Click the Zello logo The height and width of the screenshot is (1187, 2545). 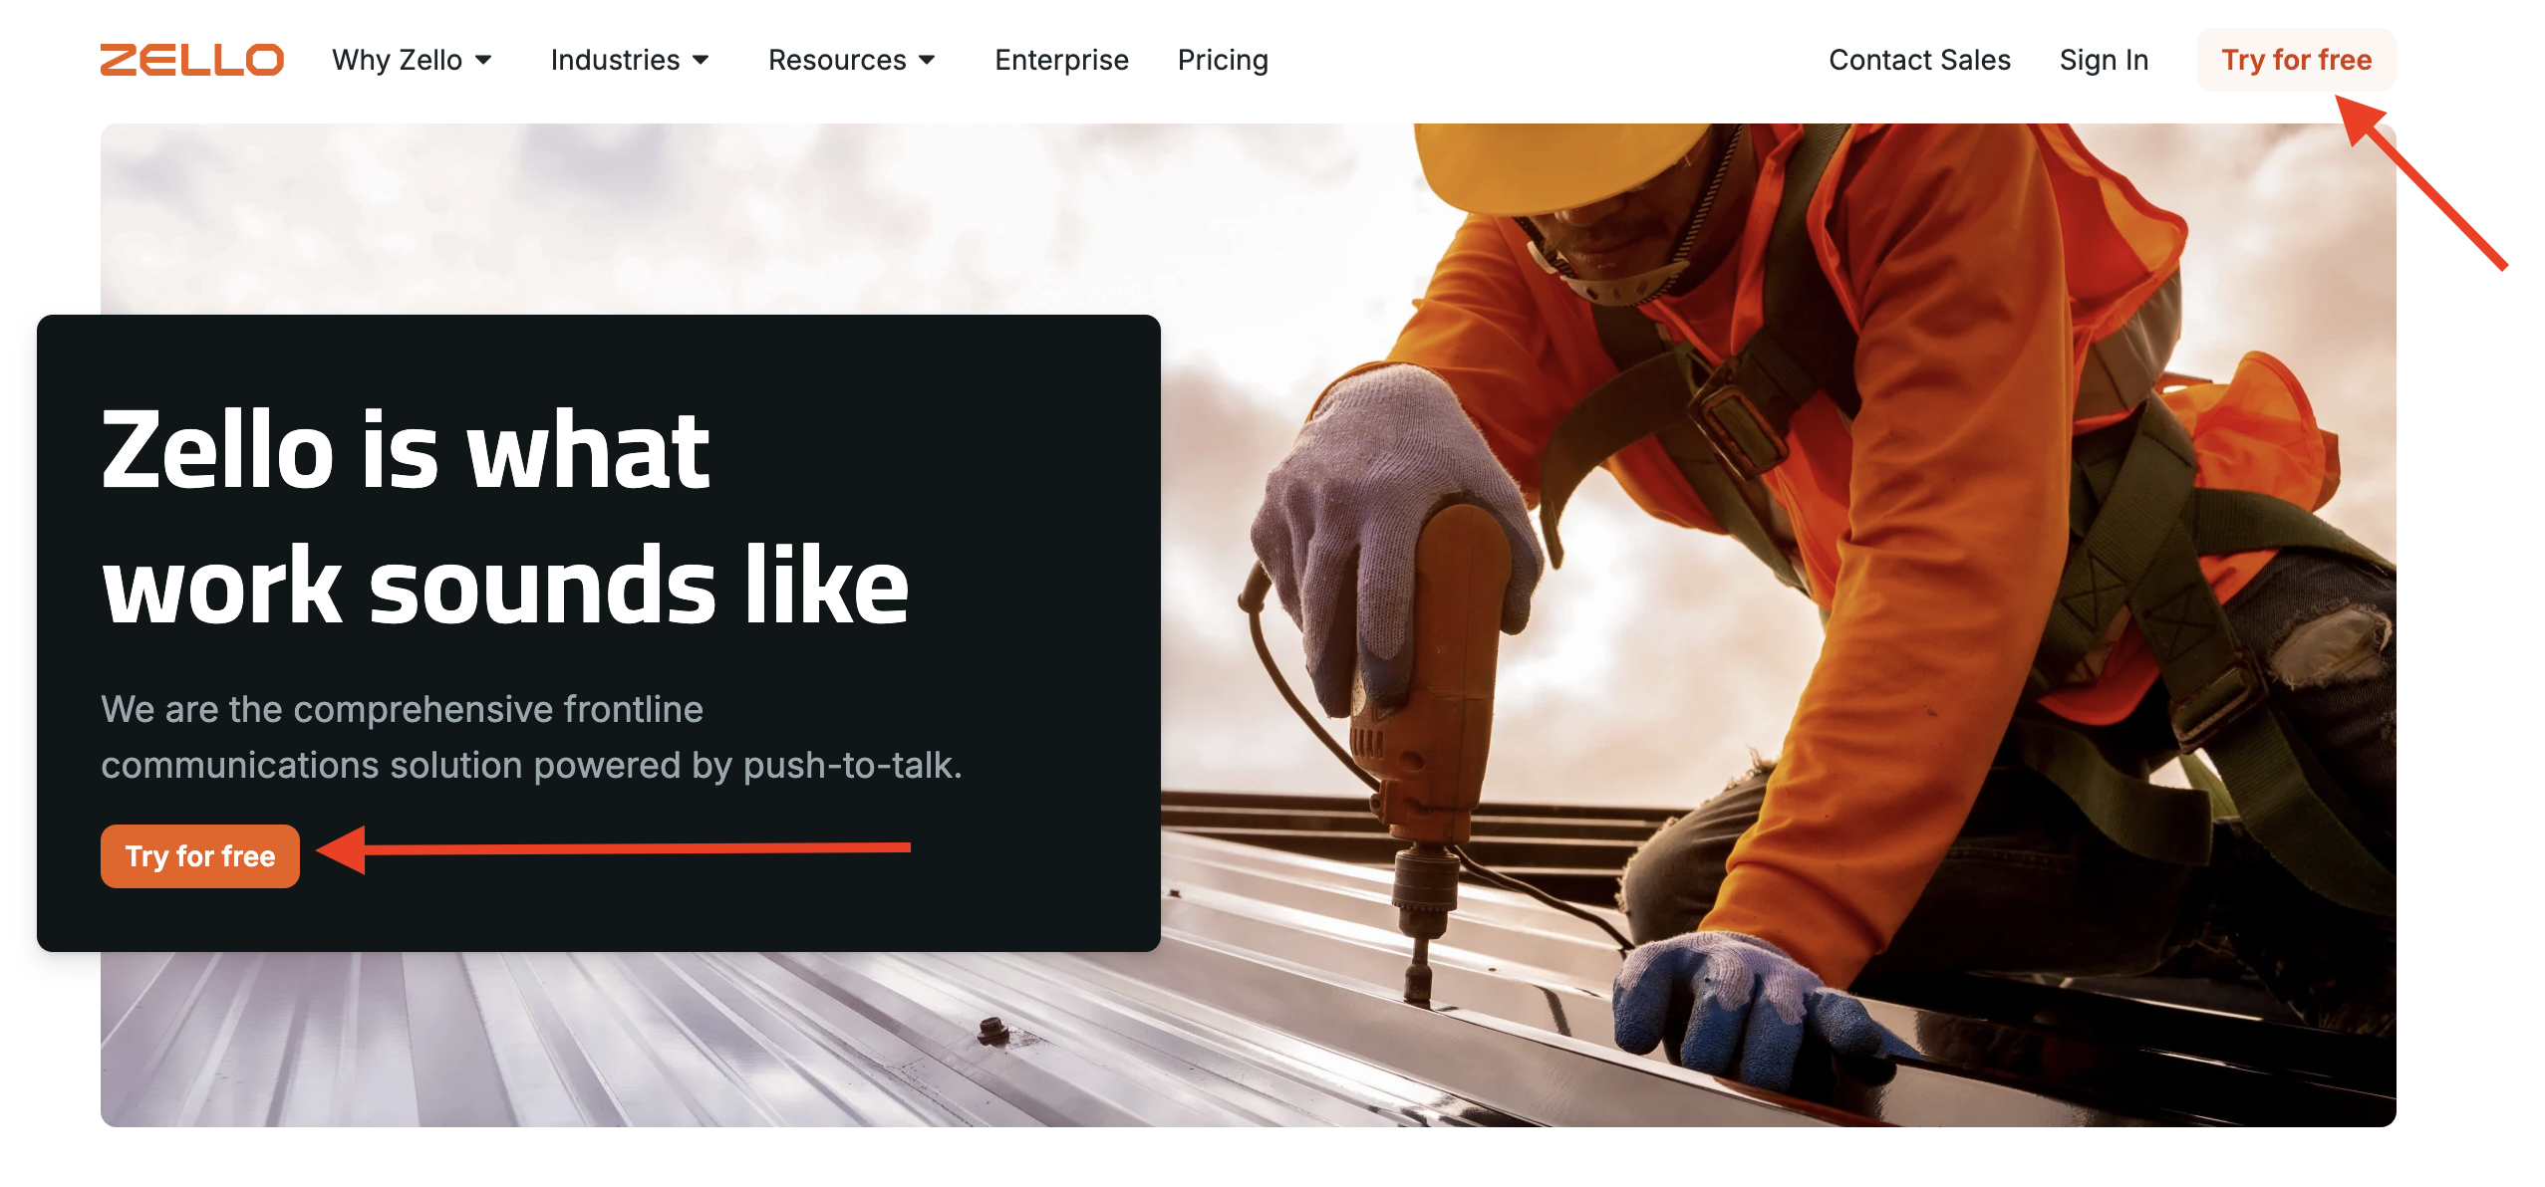(192, 60)
